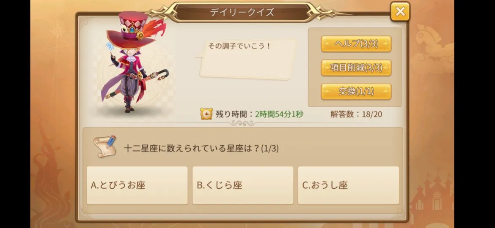Tap the 交換(1/1) exchange button
This screenshot has width=495, height=228.
356,92
